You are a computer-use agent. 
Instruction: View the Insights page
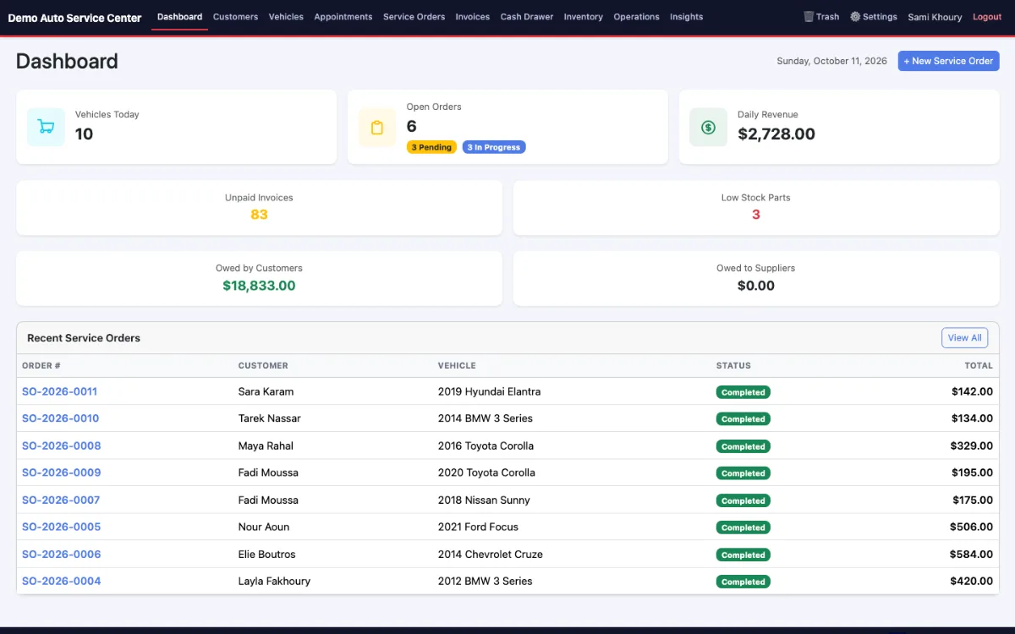pyautogui.click(x=686, y=17)
